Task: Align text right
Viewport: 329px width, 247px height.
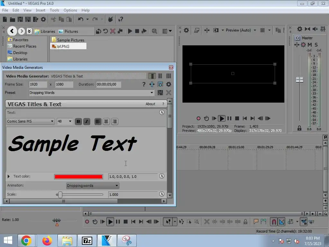Action: click(115, 121)
